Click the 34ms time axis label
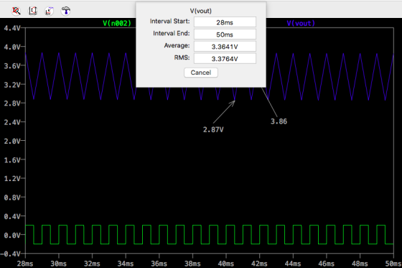 [x=126, y=264]
